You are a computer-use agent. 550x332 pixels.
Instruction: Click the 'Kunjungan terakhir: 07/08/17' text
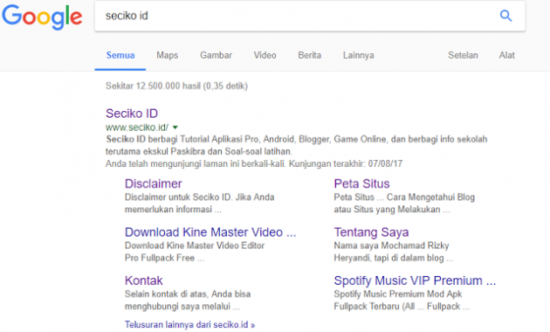click(x=346, y=164)
